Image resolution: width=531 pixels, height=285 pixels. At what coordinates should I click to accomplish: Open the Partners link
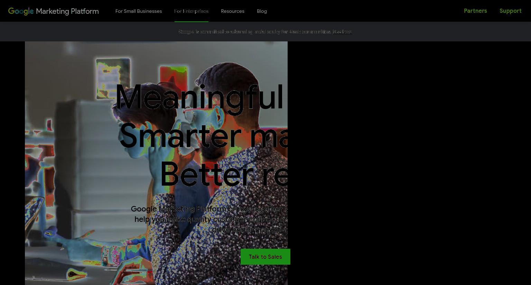coord(475,11)
